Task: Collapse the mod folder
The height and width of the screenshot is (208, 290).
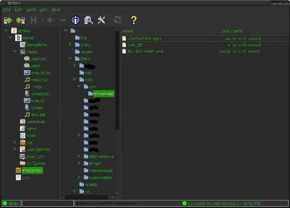Action: click(74, 79)
